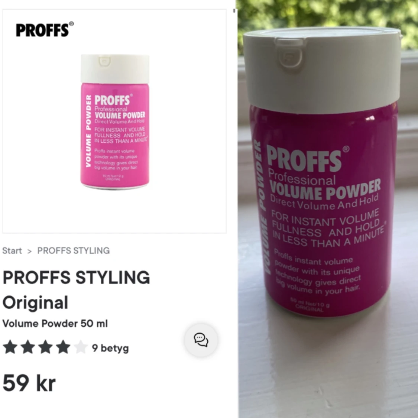Go to Start breadcrumb link
The width and height of the screenshot is (418, 418).
tap(12, 250)
